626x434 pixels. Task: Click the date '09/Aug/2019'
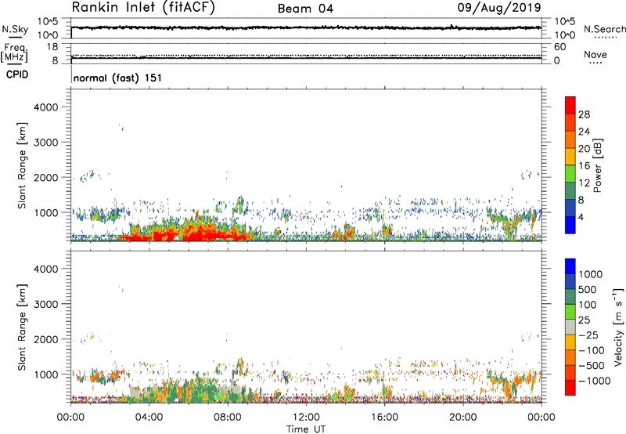pyautogui.click(x=499, y=8)
